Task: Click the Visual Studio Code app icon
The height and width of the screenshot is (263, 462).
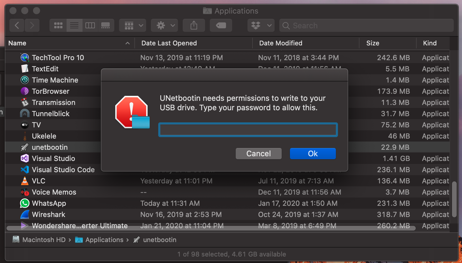Action: tap(25, 170)
